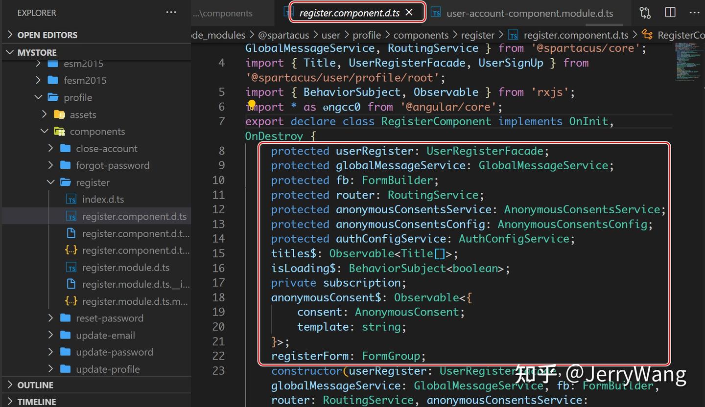Open Explorer views and more actions menu
The height and width of the screenshot is (407, 705).
tap(171, 12)
